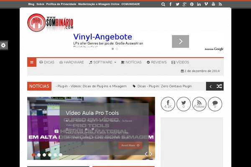Visit the Facebook icon in top bar
Viewport: 251px width, 167px height.
[171, 4]
